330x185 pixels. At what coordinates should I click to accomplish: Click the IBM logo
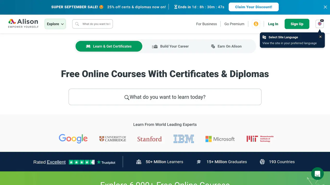184,139
